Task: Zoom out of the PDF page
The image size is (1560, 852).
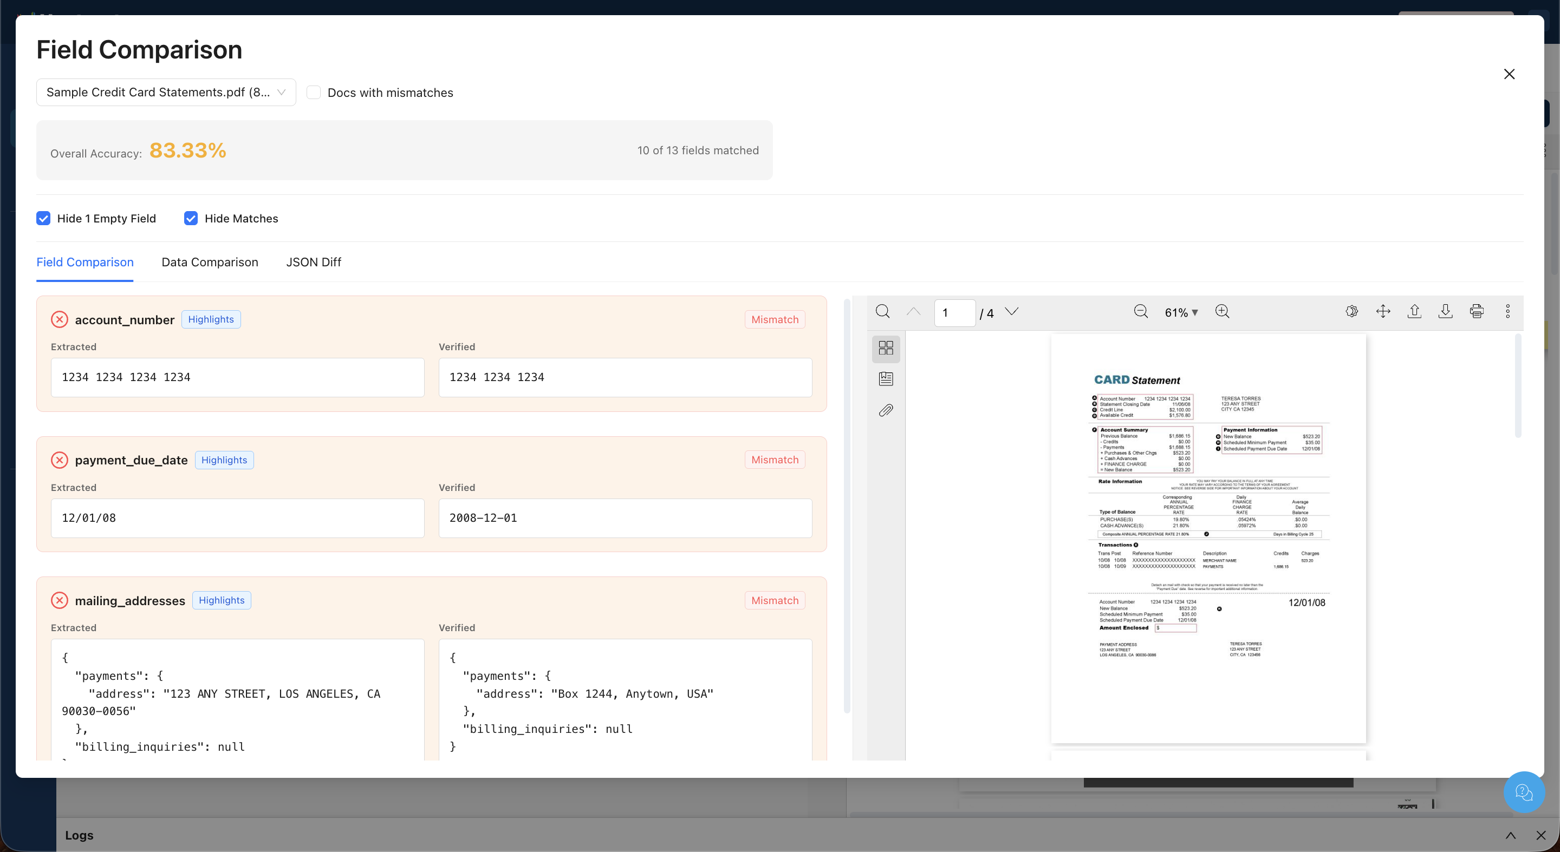Action: point(1141,311)
